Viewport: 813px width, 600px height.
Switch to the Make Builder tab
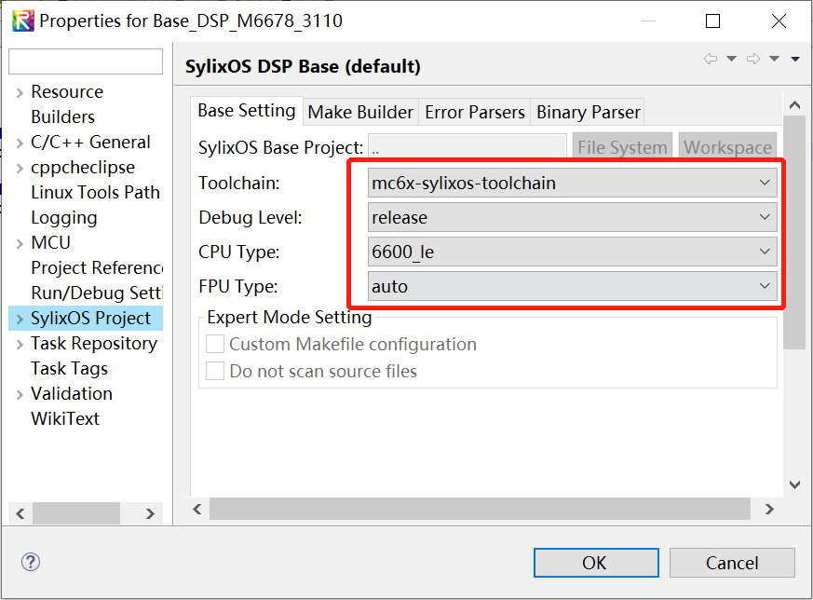[360, 112]
